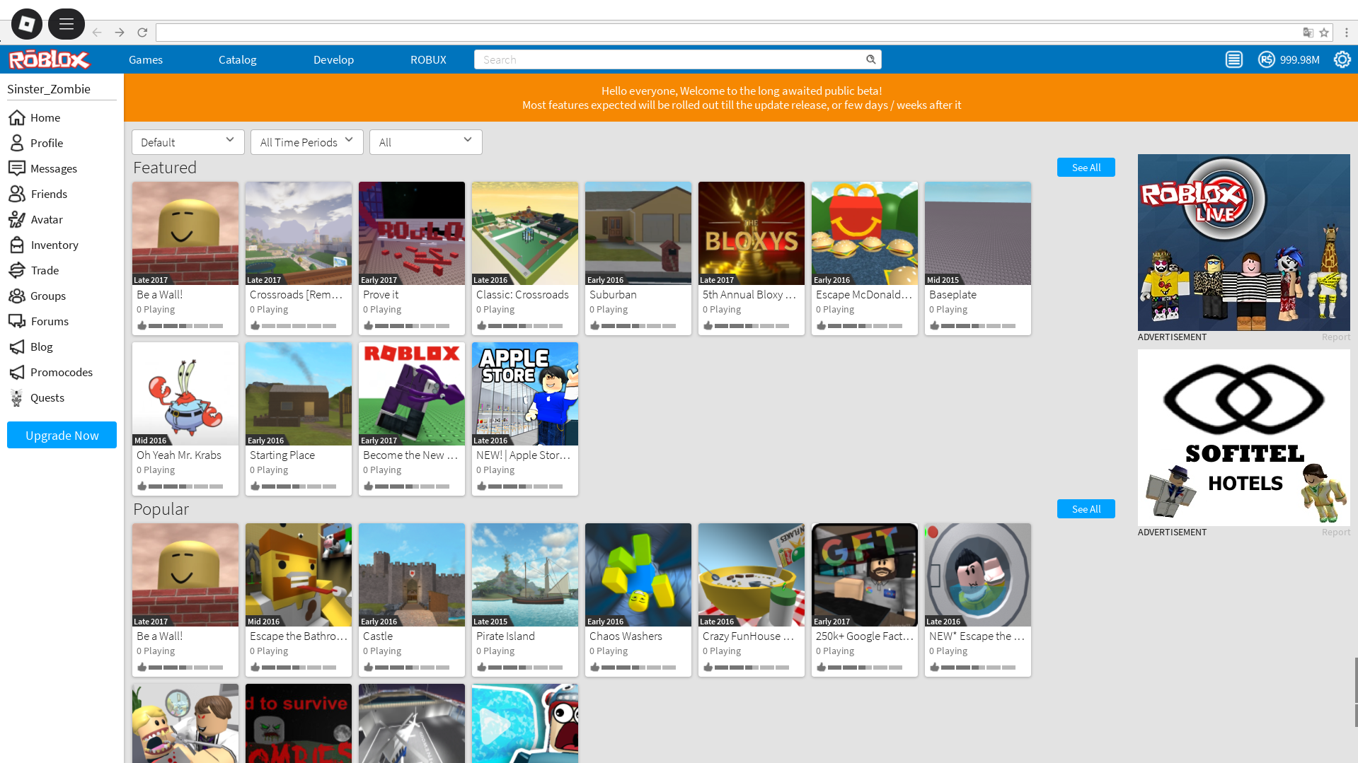Image resolution: width=1358 pixels, height=763 pixels.
Task: Click the Friends icon in the sidebar
Action: 17,194
